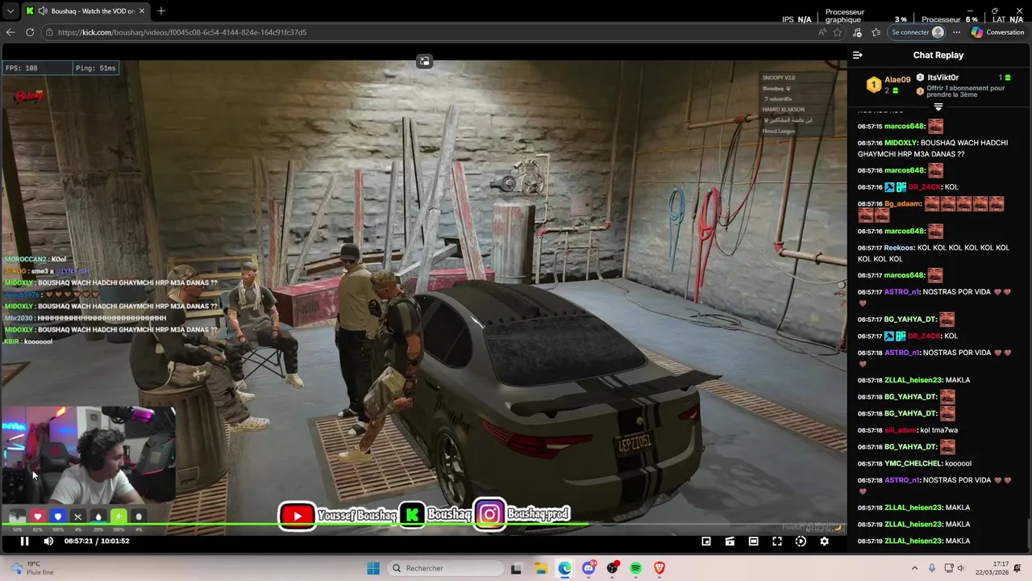
Task: Open favorites list icon
Action: click(x=876, y=32)
